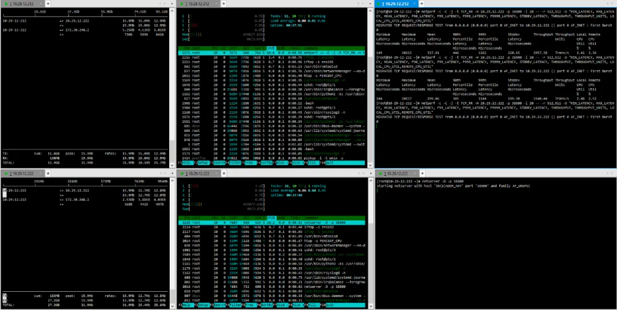Screen dimensions: 617x310
Task: Click F9 Kill in the 10.29.12.212 htop
Action: click(312, 163)
